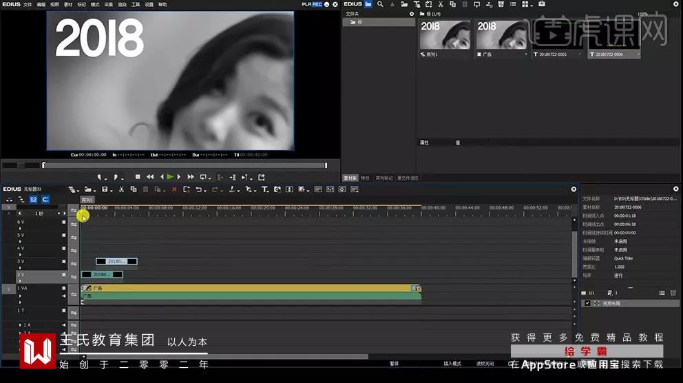This screenshot has height=383, width=683.
Task: Click the red Delete X icon
Action: click(174, 189)
